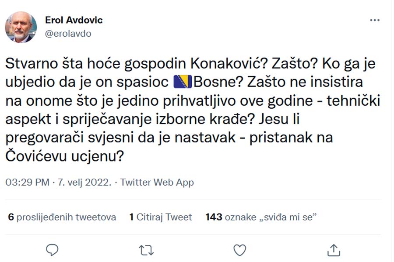The image size is (394, 262).
Task: Like the tweet with the heart icon
Action: [239, 250]
